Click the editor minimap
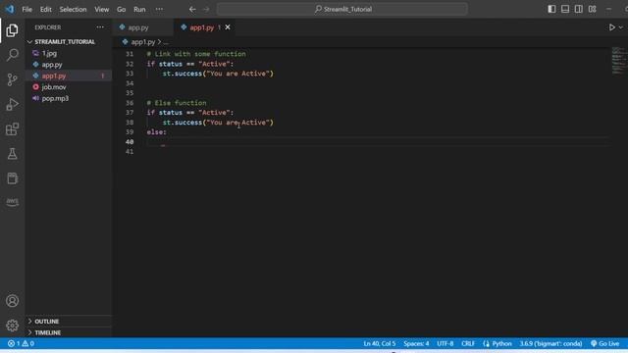628x353 pixels. tap(618, 61)
